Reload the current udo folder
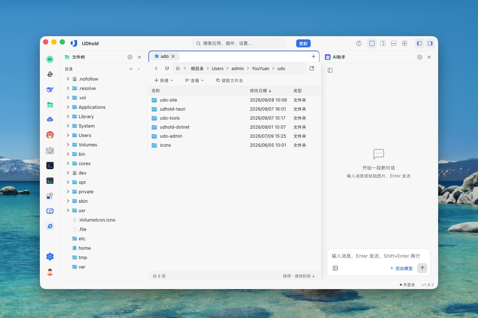This screenshot has height=318, width=478. point(167,68)
